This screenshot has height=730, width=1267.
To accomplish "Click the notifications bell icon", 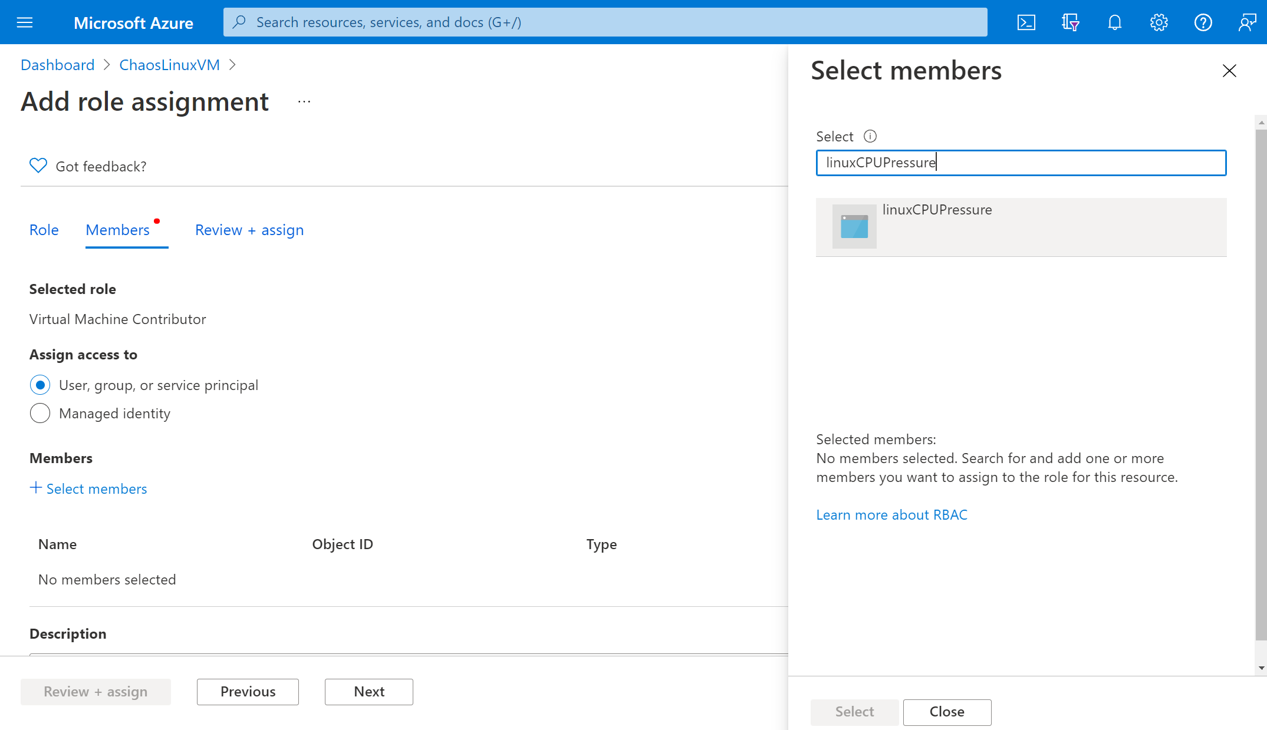I will (x=1115, y=22).
